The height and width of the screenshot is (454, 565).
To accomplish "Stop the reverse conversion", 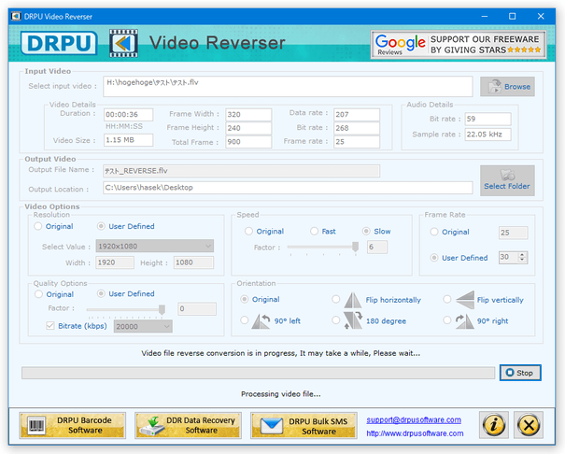I will [520, 373].
